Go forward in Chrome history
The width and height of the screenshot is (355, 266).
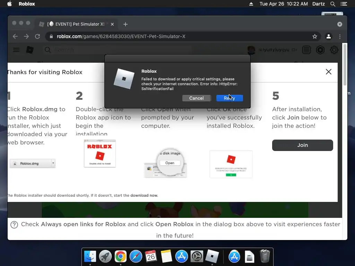pyautogui.click(x=26, y=36)
